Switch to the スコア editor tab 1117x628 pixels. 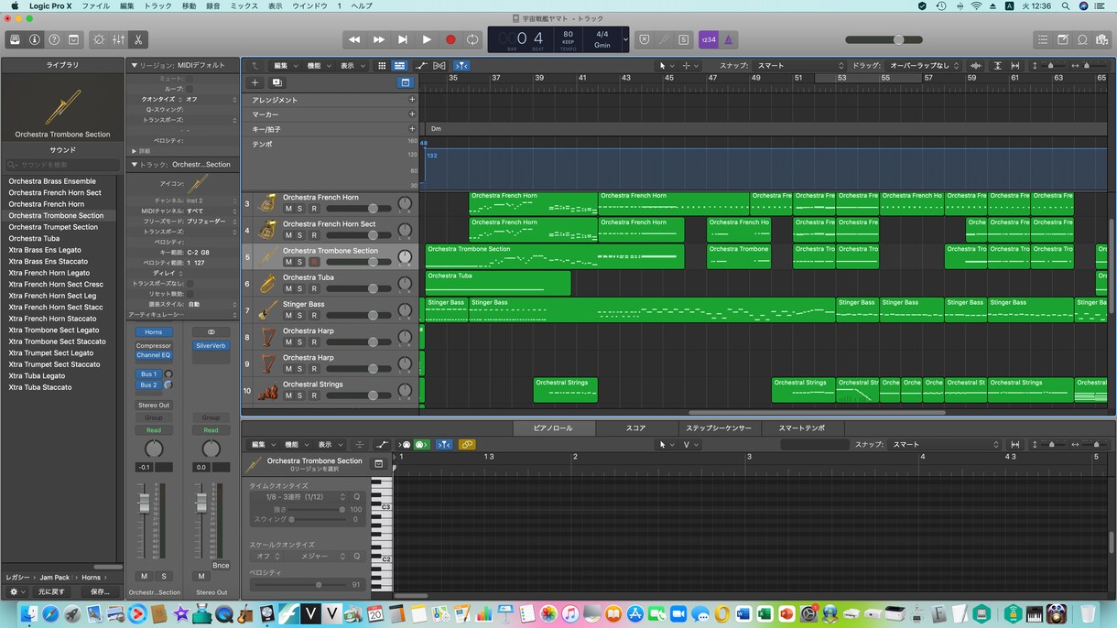coord(635,428)
